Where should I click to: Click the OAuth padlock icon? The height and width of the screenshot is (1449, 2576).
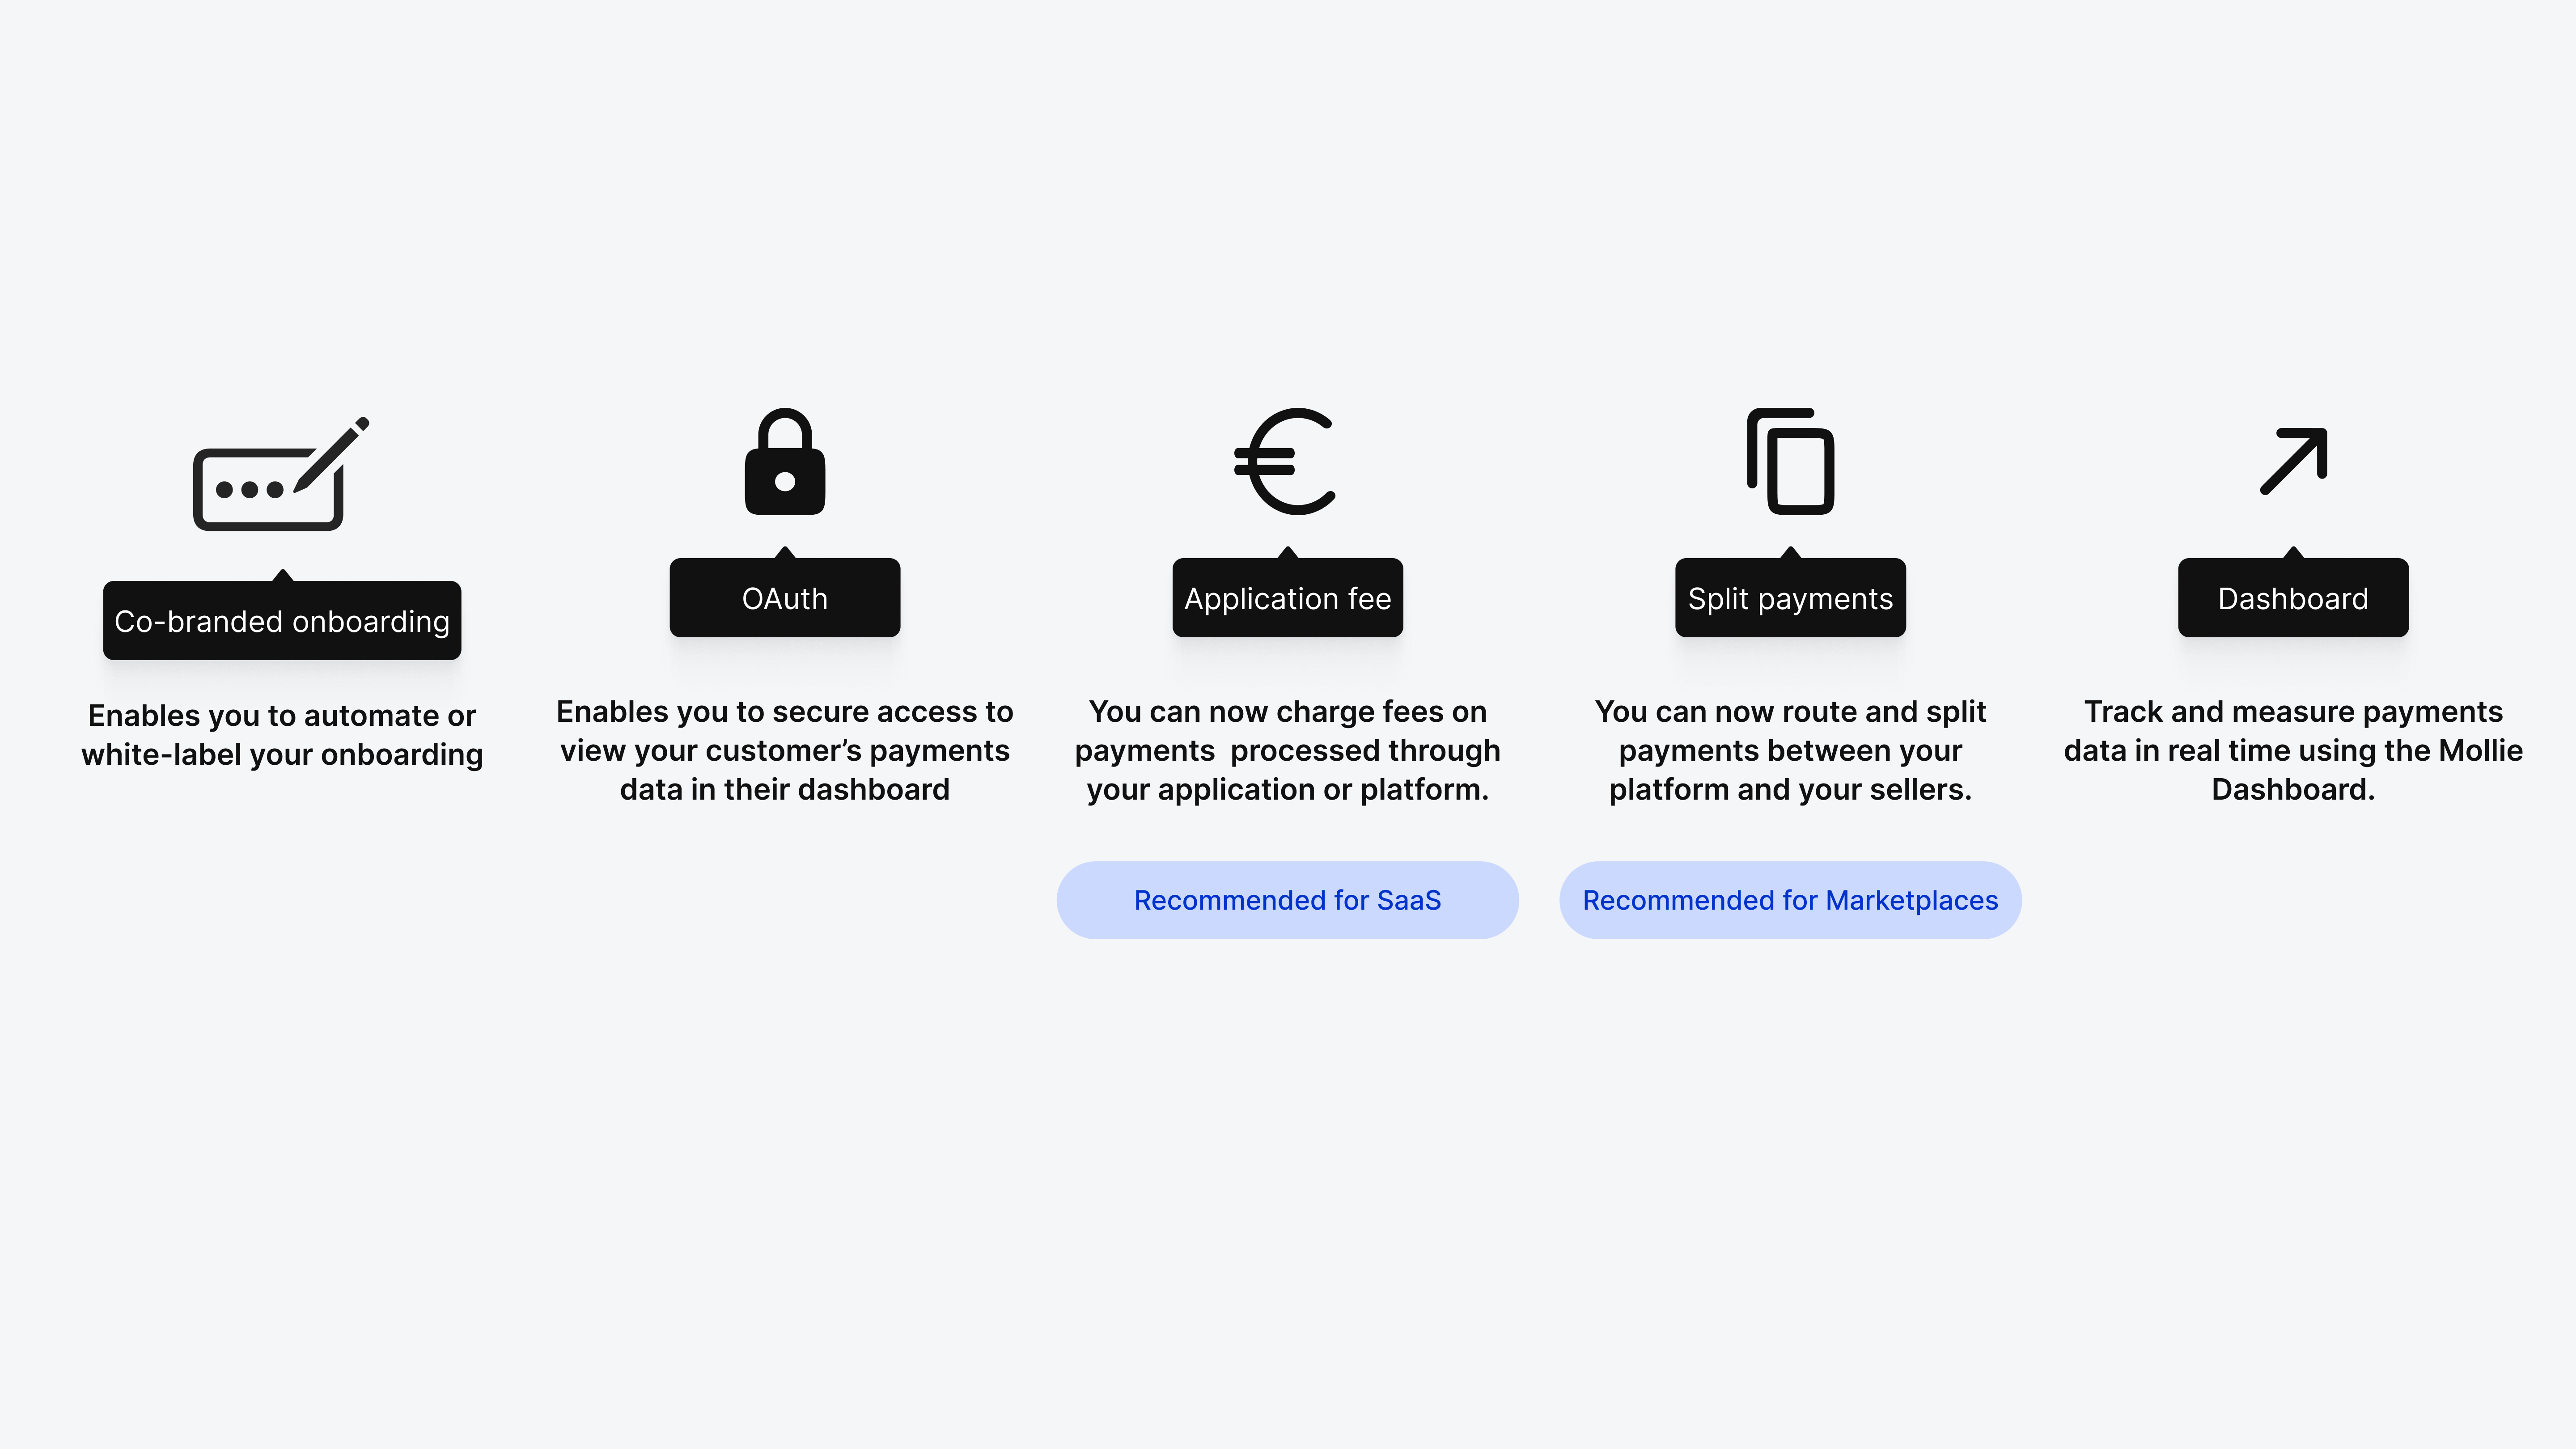pyautogui.click(x=785, y=461)
